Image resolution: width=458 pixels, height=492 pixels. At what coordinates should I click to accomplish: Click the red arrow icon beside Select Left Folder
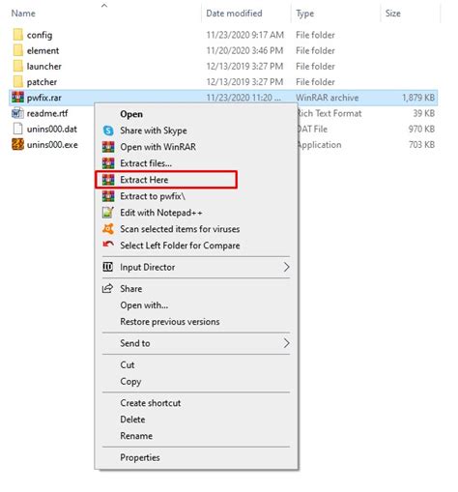(108, 245)
